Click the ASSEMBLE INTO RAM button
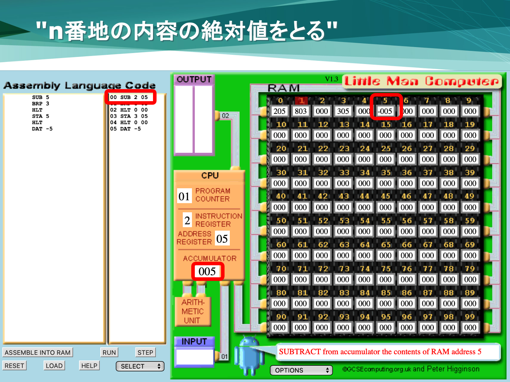This screenshot has width=510, height=382. pyautogui.click(x=38, y=352)
